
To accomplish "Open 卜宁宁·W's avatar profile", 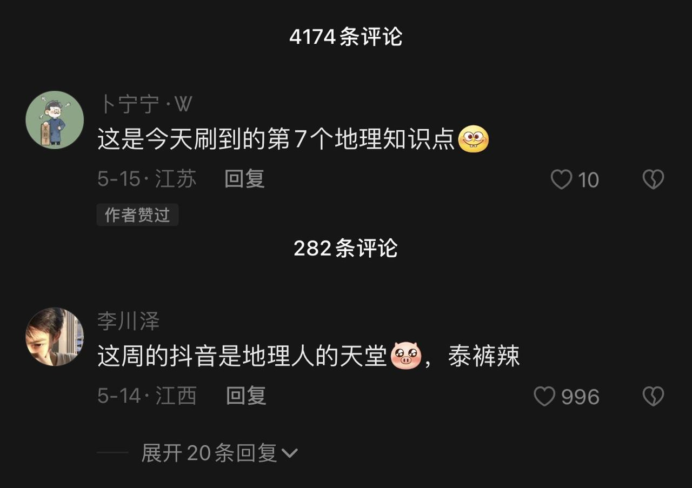I will pyautogui.click(x=55, y=120).
